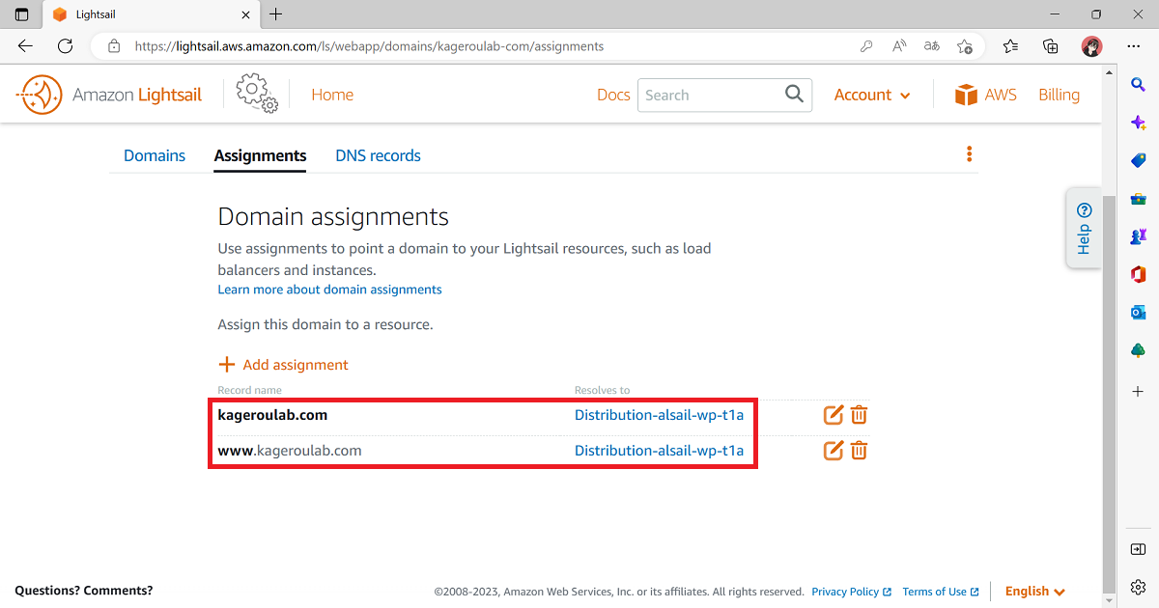Switch to the DNS records tab
Image resolution: width=1159 pixels, height=608 pixels.
pos(378,155)
